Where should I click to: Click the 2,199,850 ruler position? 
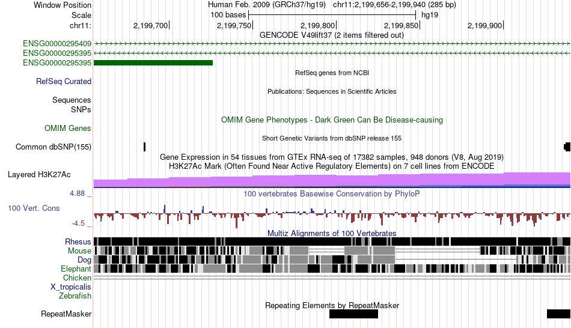[402, 25]
